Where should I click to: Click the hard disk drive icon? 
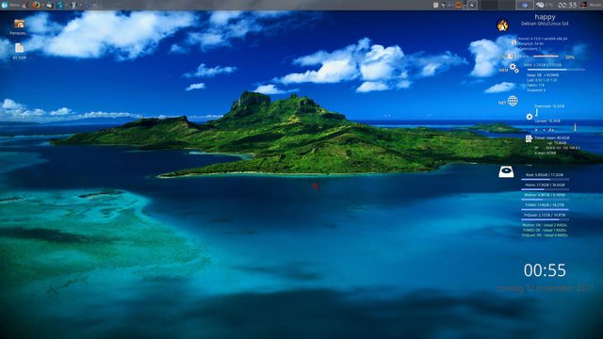pos(506,171)
